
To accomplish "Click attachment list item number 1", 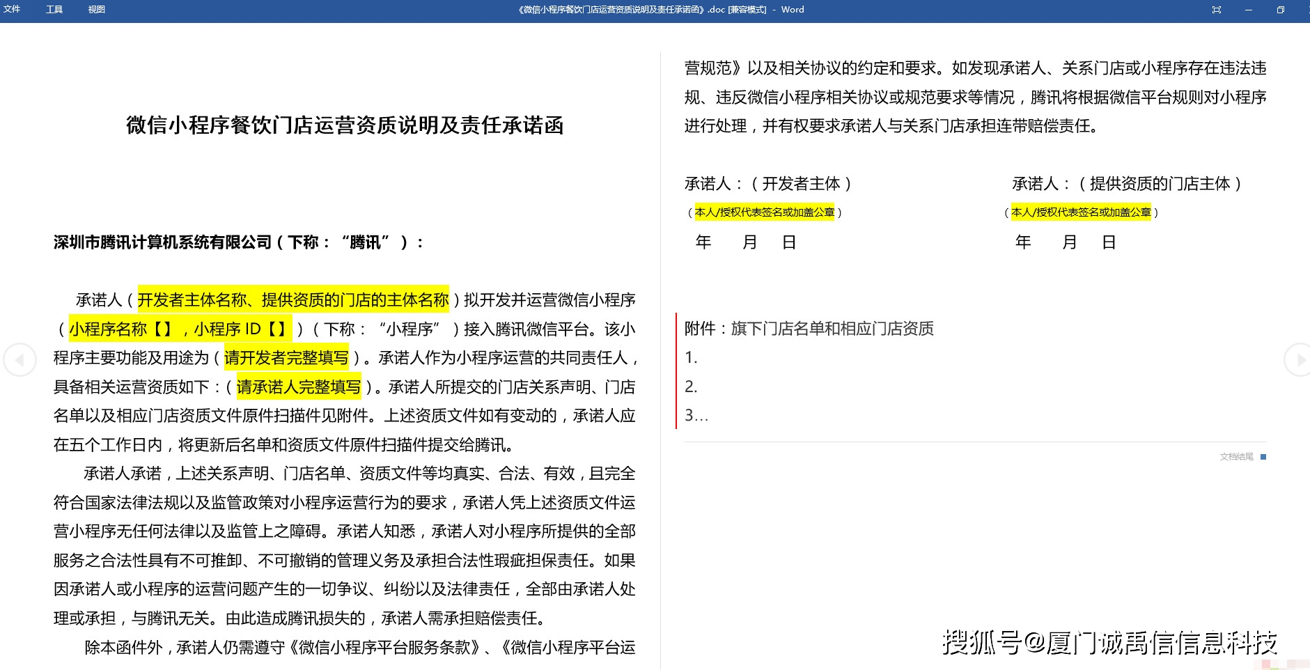I will tap(691, 358).
